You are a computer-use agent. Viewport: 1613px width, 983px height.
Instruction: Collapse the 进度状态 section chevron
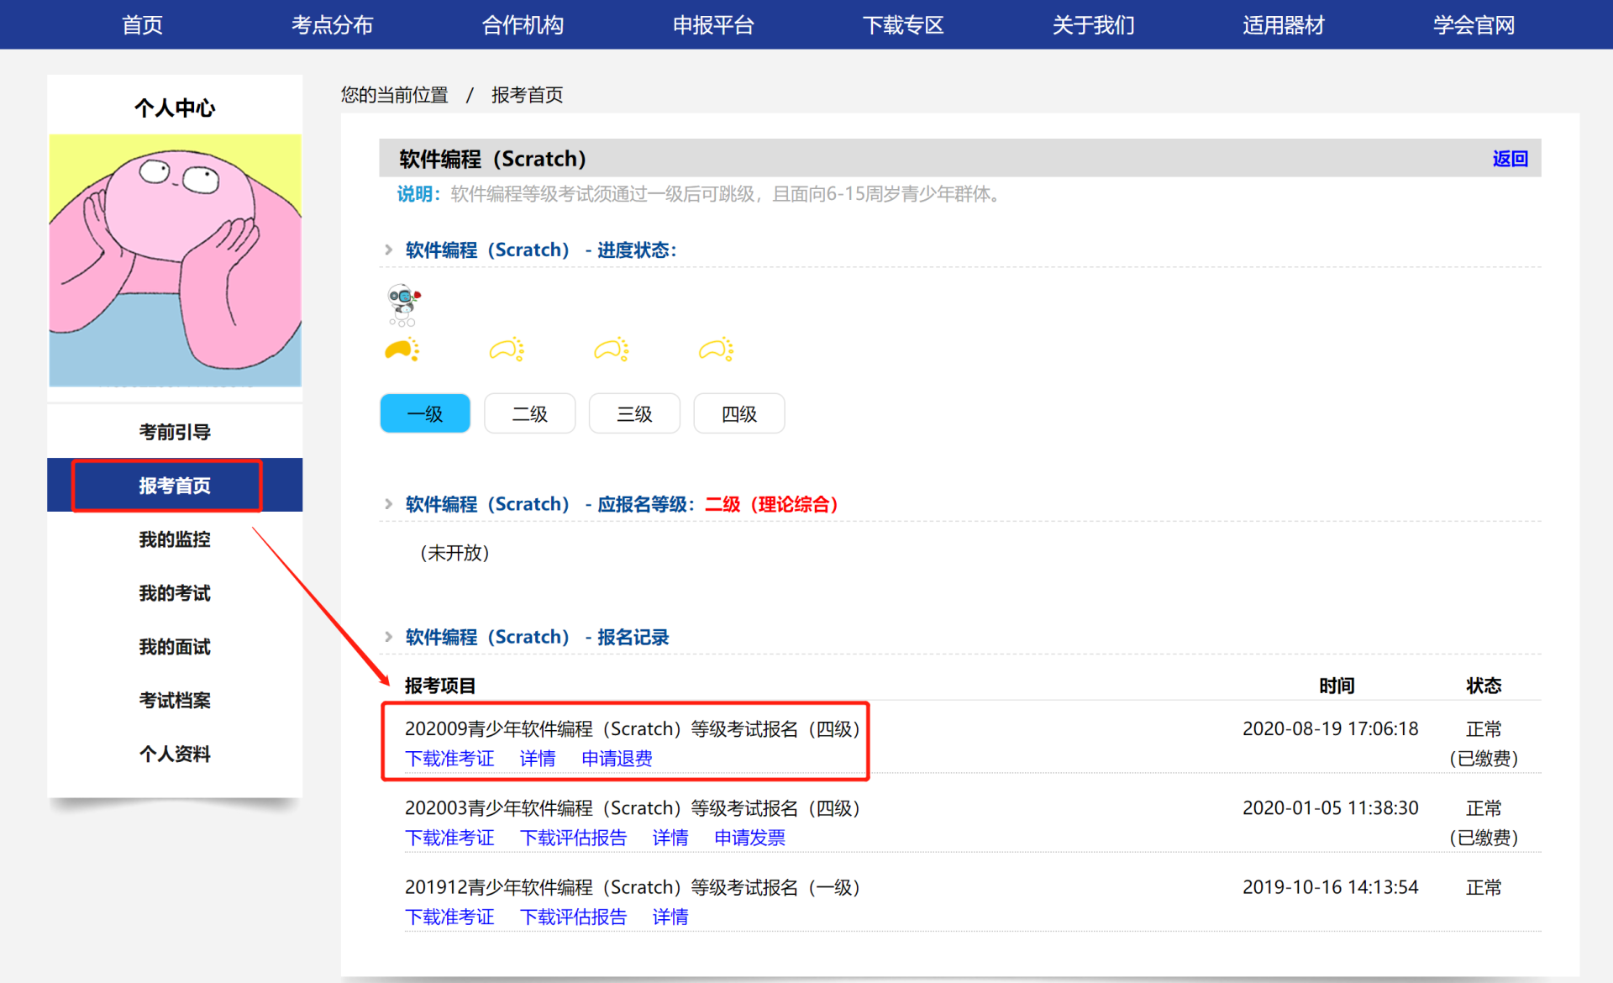(388, 250)
